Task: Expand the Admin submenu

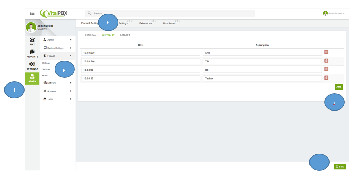Action: [71, 40]
